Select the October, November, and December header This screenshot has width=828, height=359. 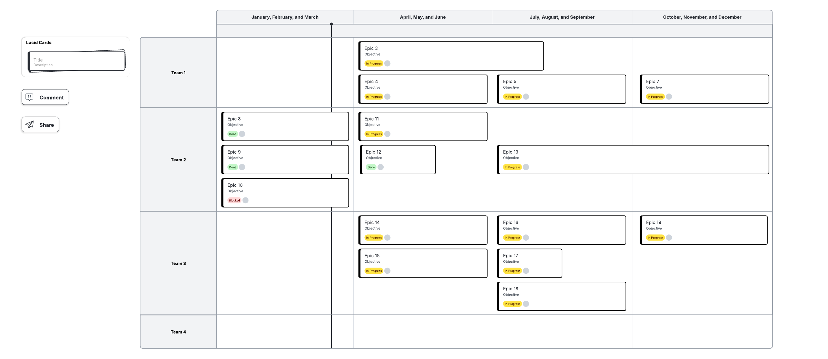pos(702,17)
